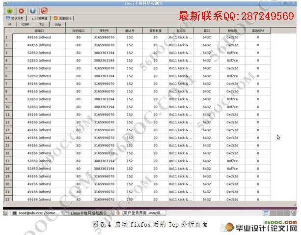Click show desktop icon in taskbar

[x=5, y=213]
